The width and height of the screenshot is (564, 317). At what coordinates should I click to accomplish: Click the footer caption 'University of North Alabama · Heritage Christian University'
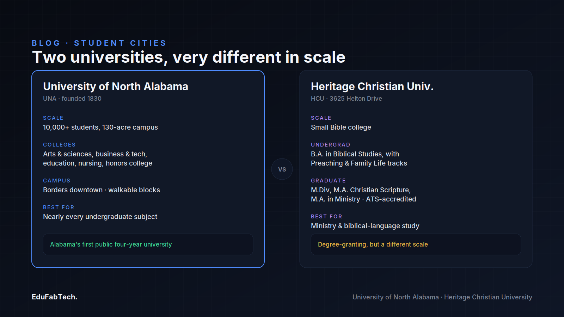tap(442, 297)
